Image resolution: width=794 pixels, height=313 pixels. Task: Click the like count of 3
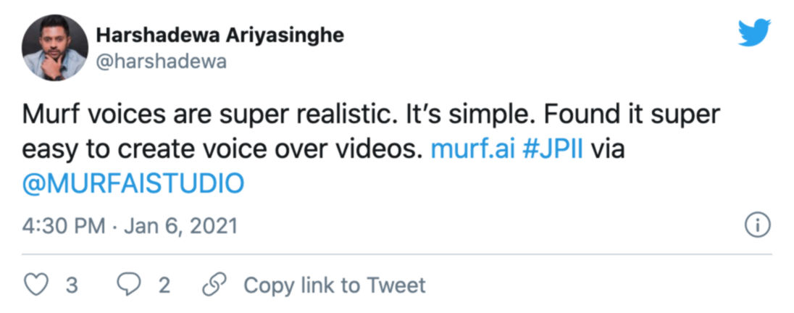pyautogui.click(x=71, y=285)
